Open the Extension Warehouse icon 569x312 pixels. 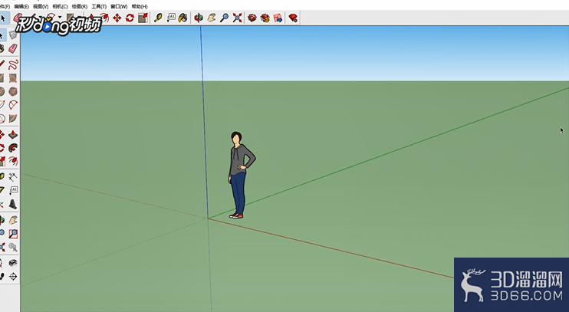tap(265, 18)
